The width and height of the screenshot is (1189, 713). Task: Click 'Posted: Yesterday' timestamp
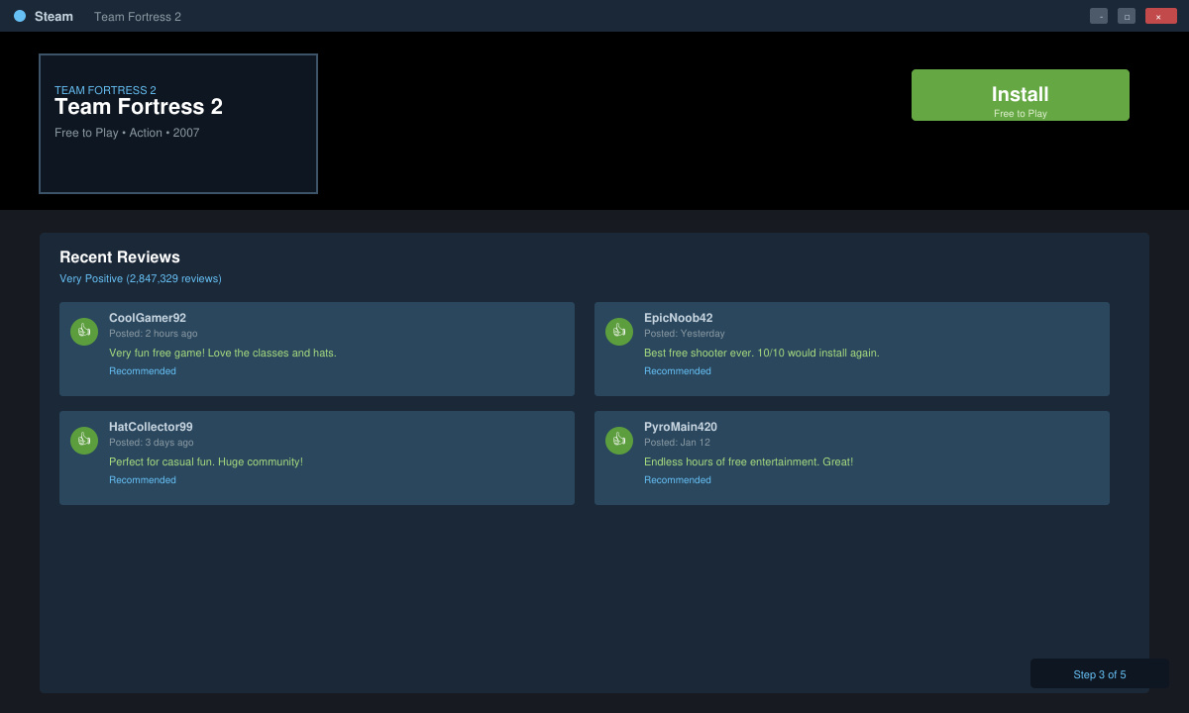coord(685,334)
